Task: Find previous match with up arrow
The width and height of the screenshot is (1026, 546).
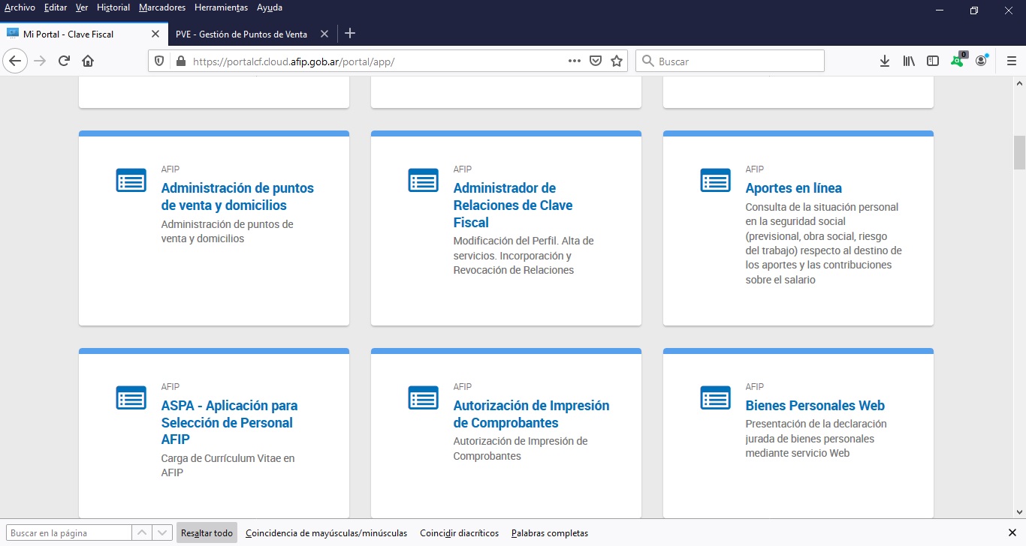Action: [x=142, y=533]
